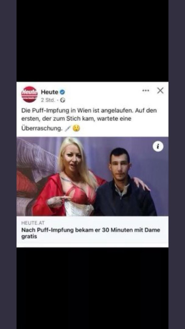Click the word Überraschung in the caption
The height and width of the screenshot is (329, 185).
tap(42, 129)
